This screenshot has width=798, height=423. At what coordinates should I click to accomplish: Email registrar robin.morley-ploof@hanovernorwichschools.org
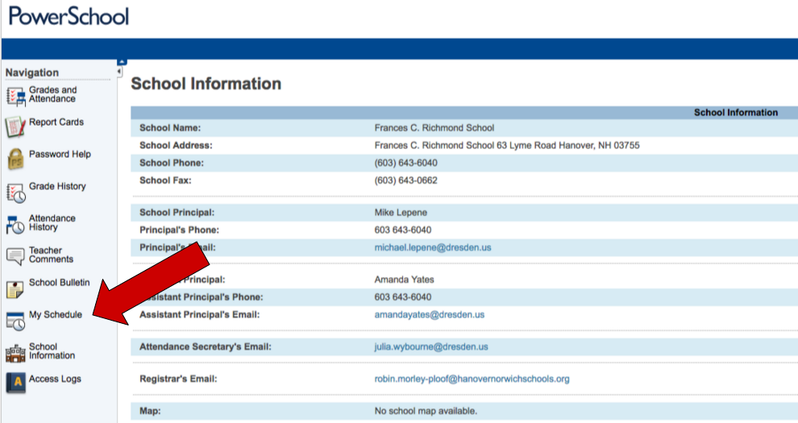click(x=472, y=379)
